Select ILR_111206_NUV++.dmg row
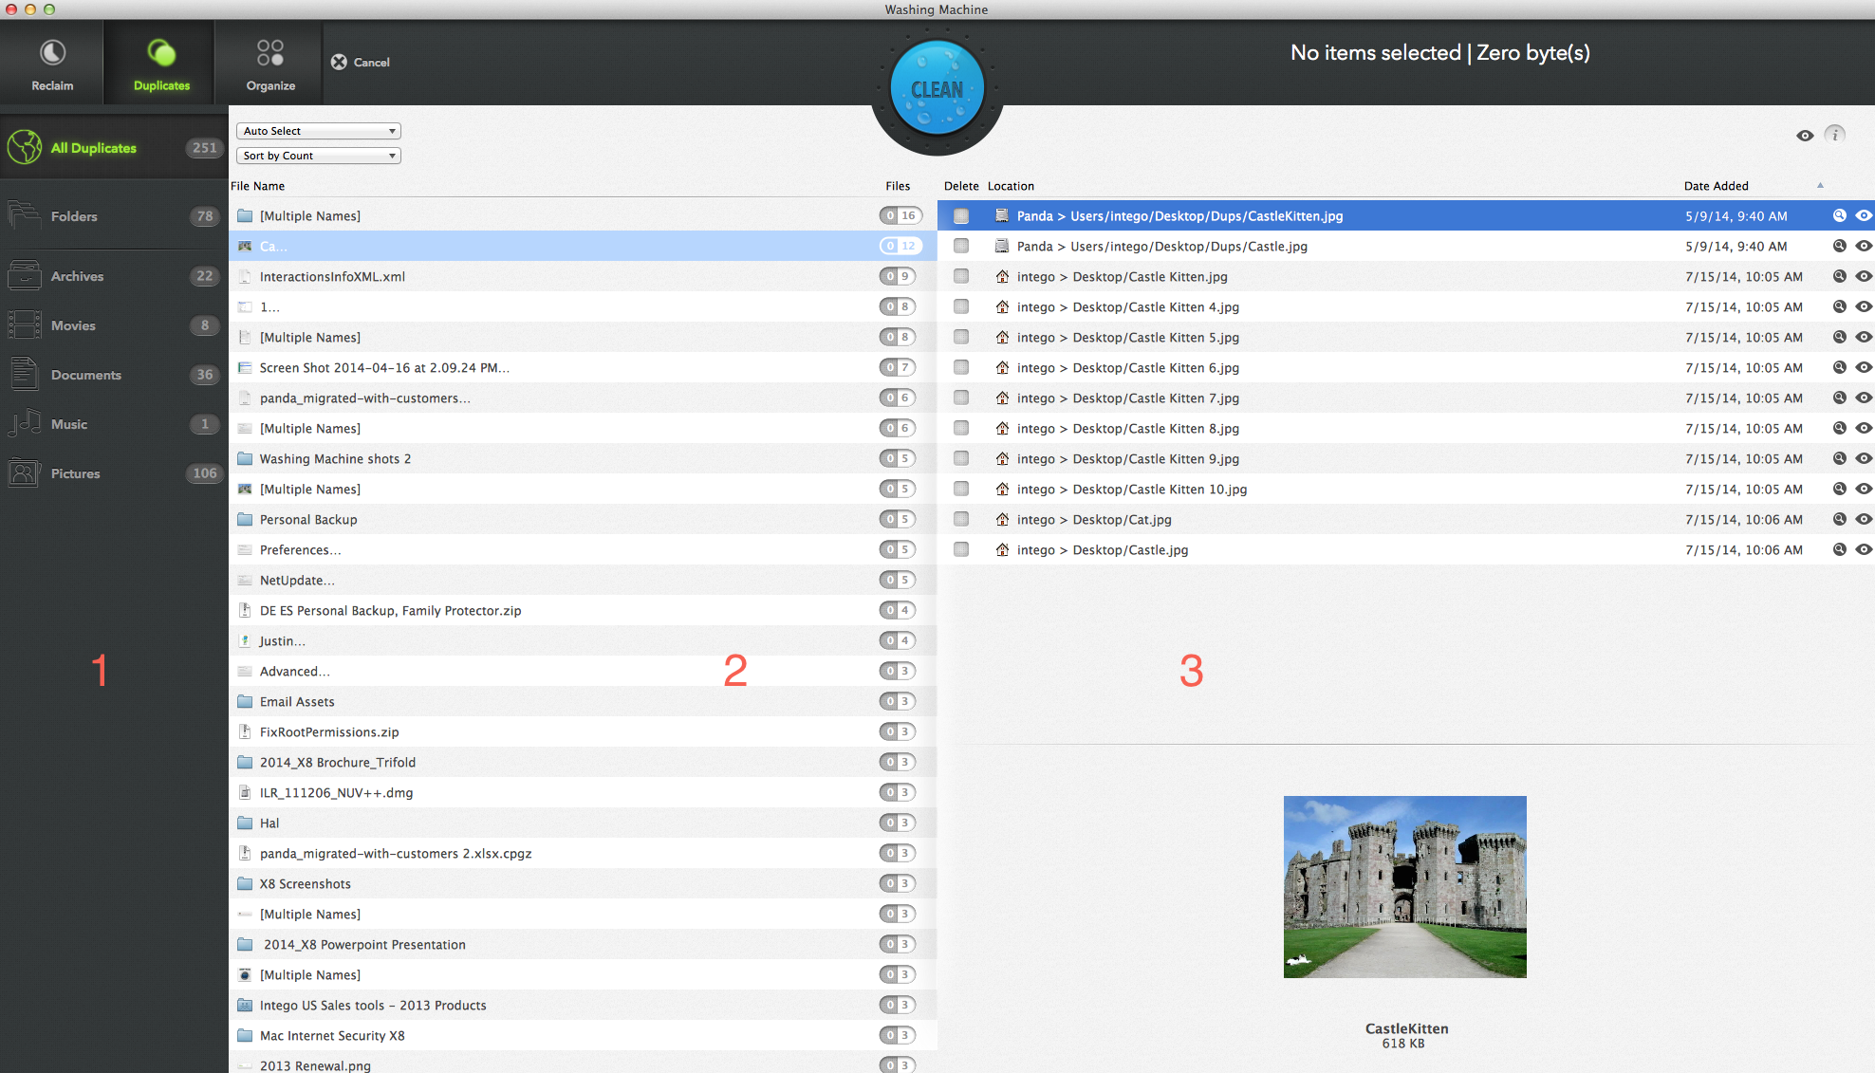 (583, 793)
